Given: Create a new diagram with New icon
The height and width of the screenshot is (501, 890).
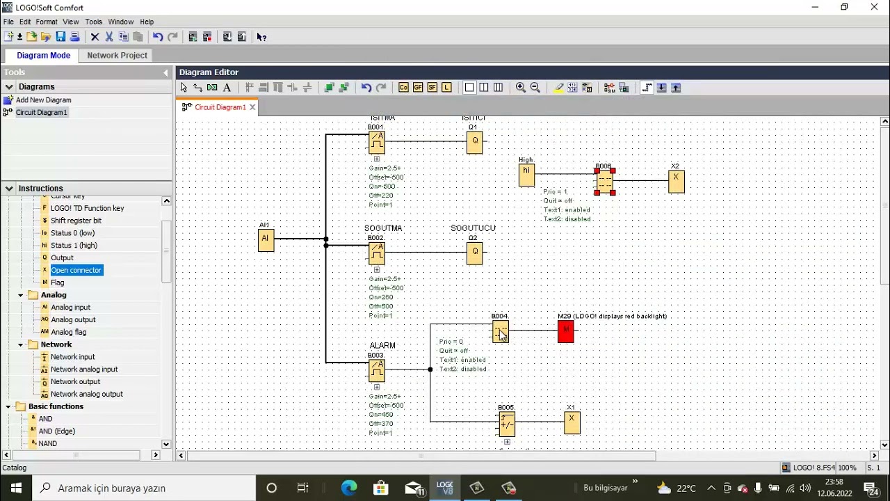Looking at the screenshot, I should point(8,37).
